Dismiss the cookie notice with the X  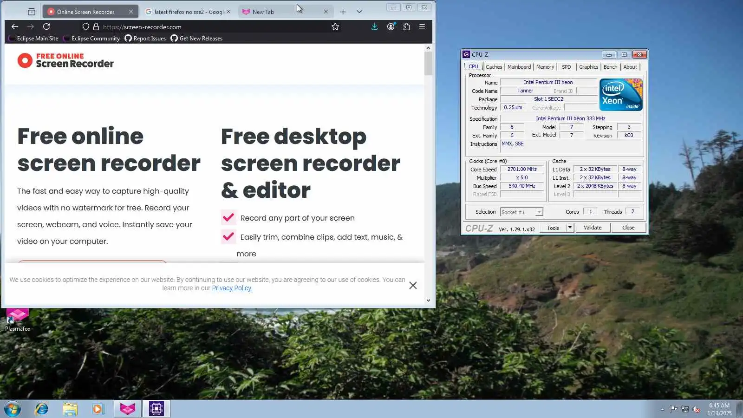point(413,286)
